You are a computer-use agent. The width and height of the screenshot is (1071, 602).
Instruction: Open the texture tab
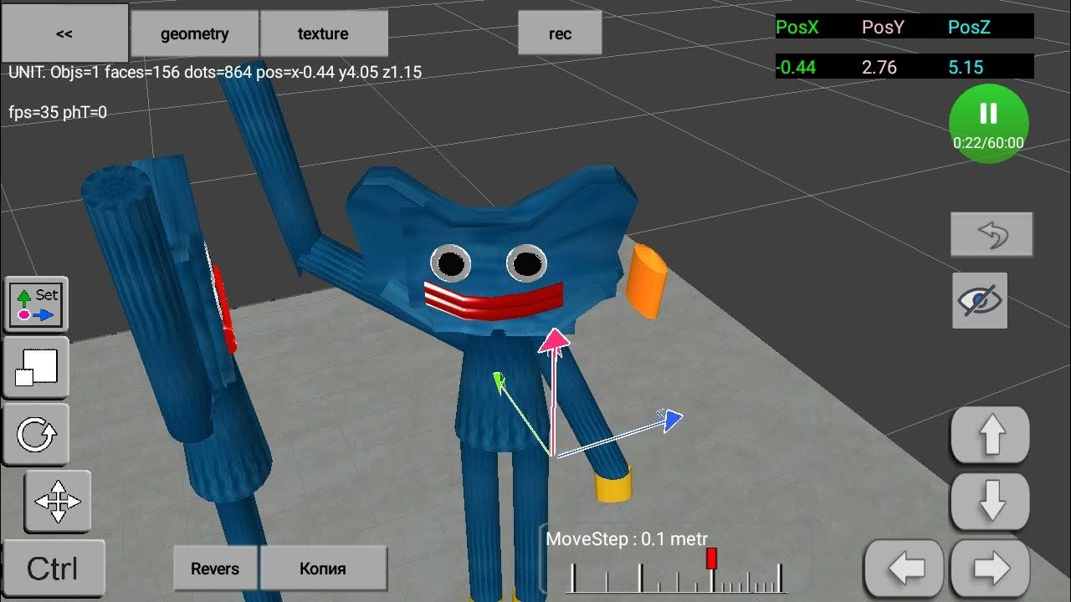pyautogui.click(x=323, y=33)
